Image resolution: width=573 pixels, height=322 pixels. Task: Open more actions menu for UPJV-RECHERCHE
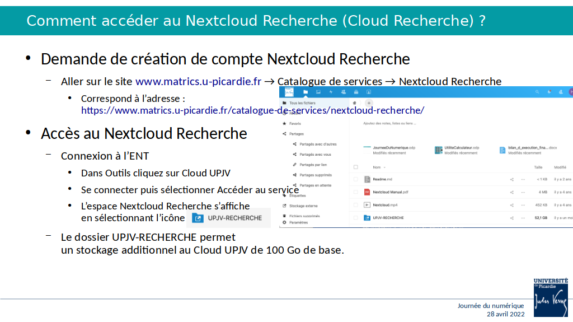tap(523, 218)
